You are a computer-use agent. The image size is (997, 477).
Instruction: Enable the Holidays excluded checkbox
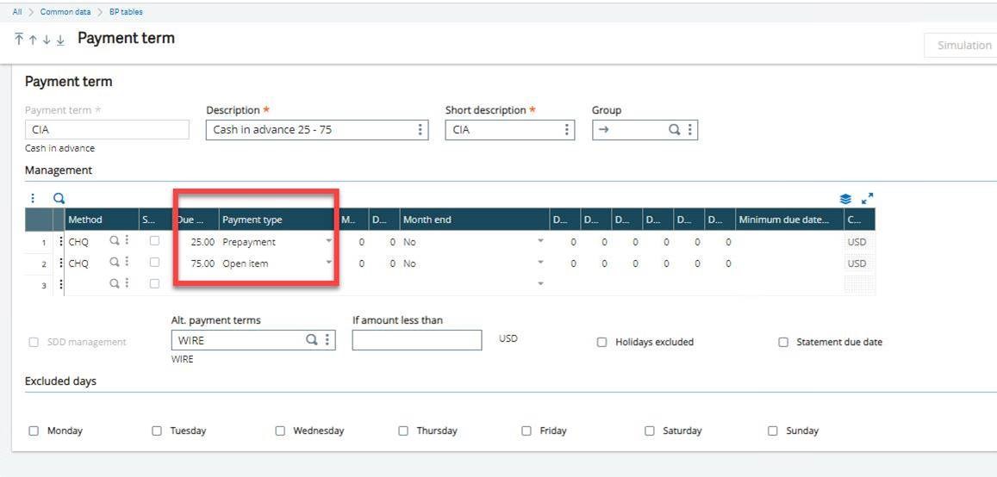602,342
